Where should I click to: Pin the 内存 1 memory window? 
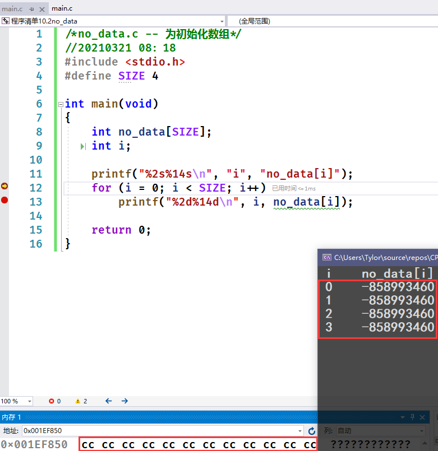coord(412,417)
